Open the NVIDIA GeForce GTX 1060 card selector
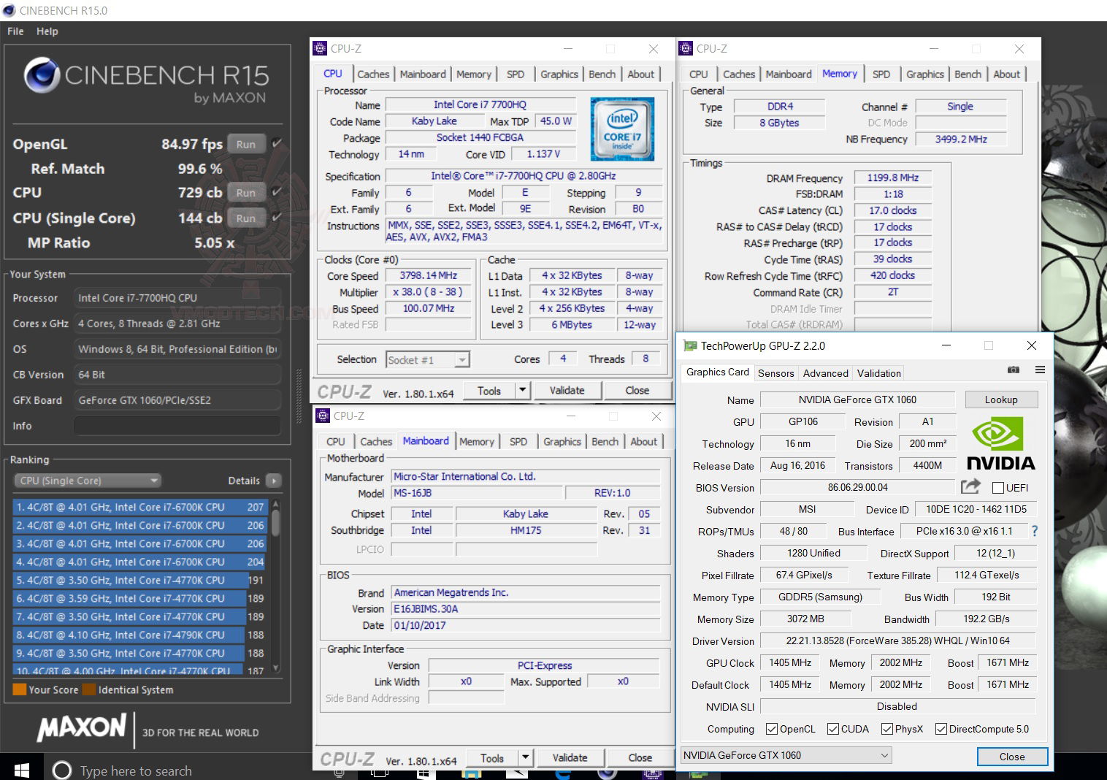Screen dimensions: 1107x780 tap(786, 755)
